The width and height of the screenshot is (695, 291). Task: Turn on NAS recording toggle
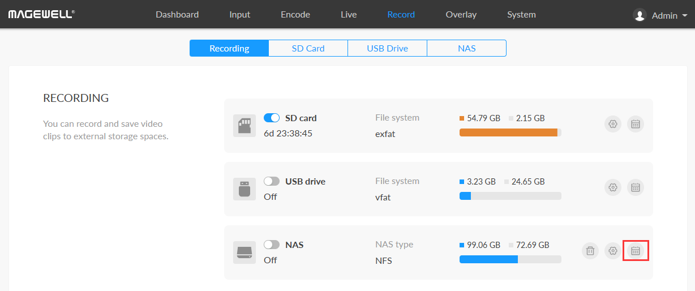[x=272, y=245]
